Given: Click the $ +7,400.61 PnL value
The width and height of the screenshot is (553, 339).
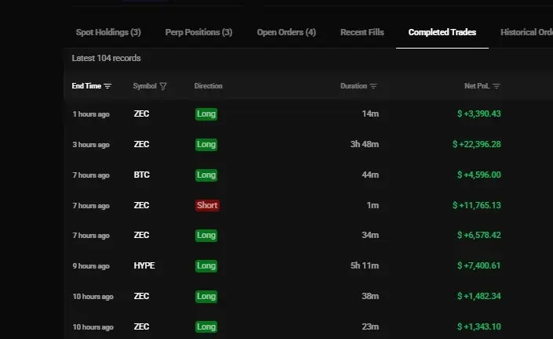Looking at the screenshot, I should [x=479, y=265].
